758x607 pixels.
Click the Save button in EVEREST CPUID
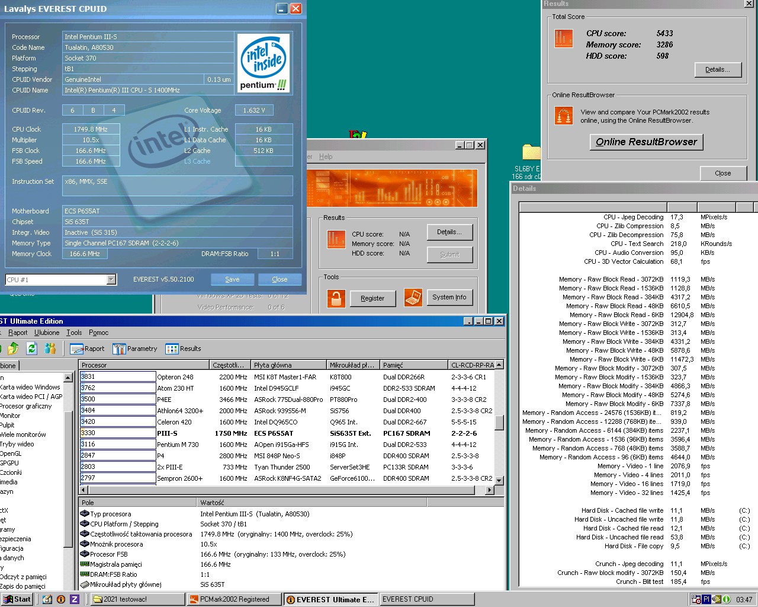(x=232, y=279)
